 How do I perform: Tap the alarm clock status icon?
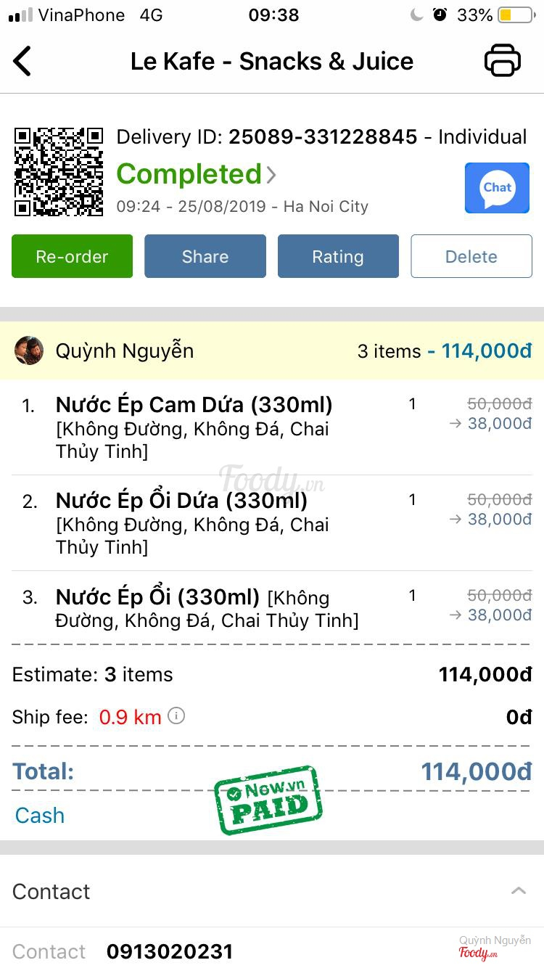point(440,15)
